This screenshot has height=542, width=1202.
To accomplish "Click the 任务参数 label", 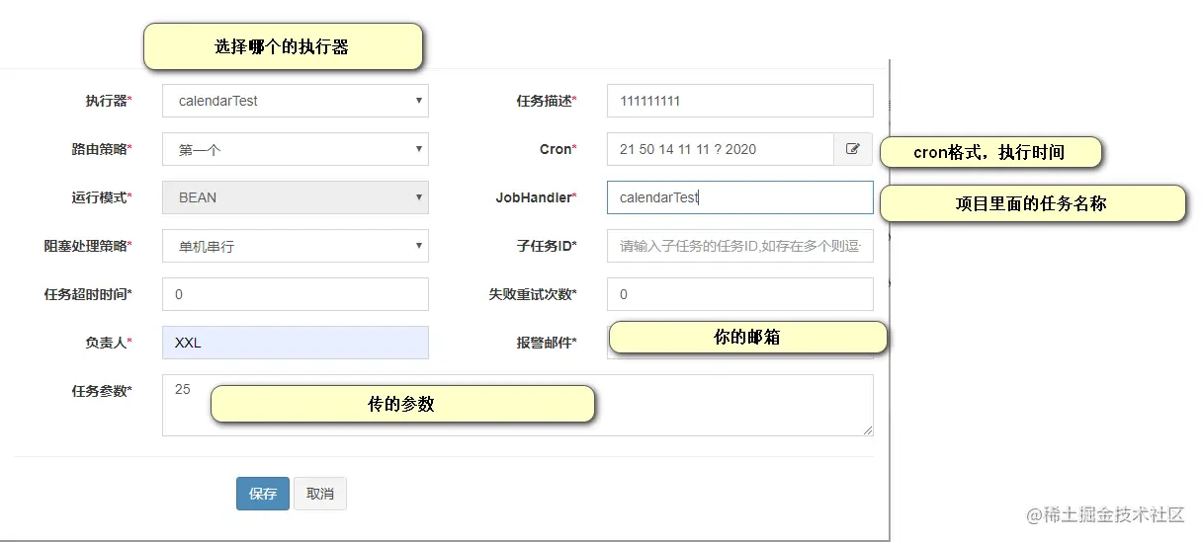I will click(x=102, y=391).
